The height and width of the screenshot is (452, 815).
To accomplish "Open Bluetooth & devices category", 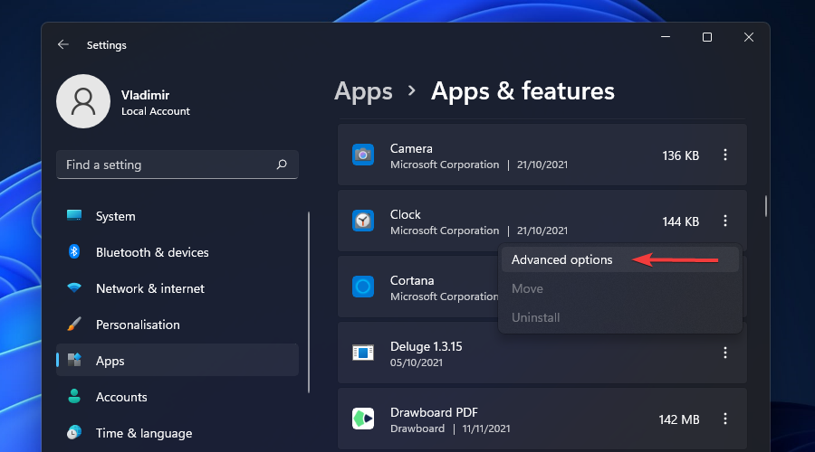I will click(177, 252).
